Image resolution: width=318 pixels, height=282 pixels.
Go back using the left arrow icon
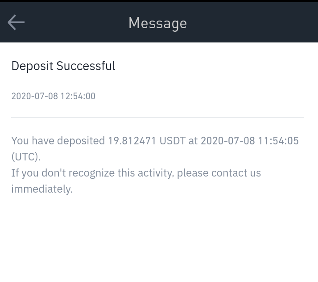pyautogui.click(x=16, y=22)
